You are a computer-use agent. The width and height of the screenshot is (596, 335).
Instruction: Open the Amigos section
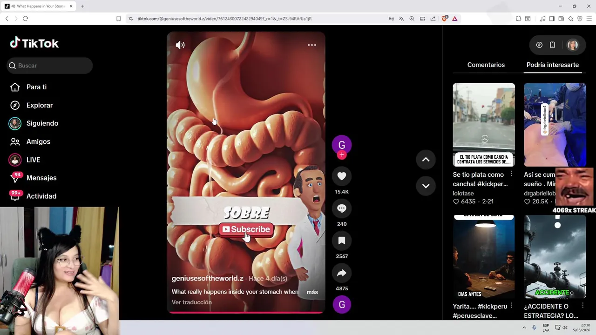click(x=30, y=141)
